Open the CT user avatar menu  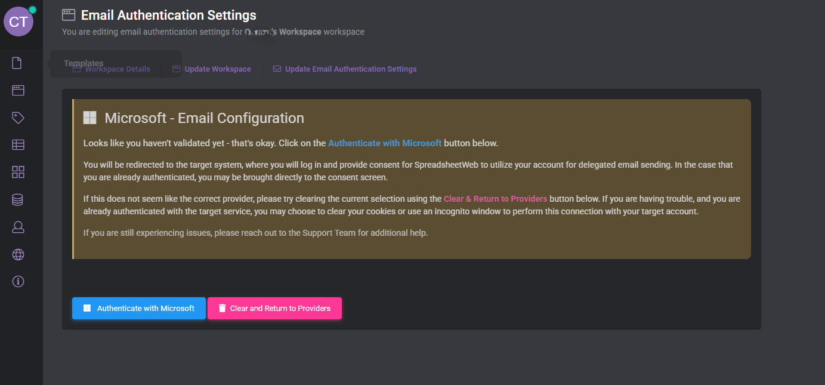click(x=18, y=21)
